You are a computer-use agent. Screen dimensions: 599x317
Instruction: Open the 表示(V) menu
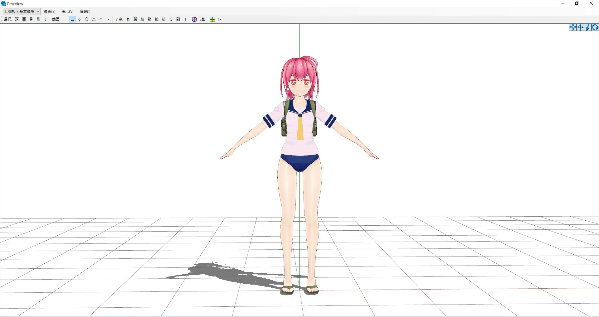click(x=67, y=12)
